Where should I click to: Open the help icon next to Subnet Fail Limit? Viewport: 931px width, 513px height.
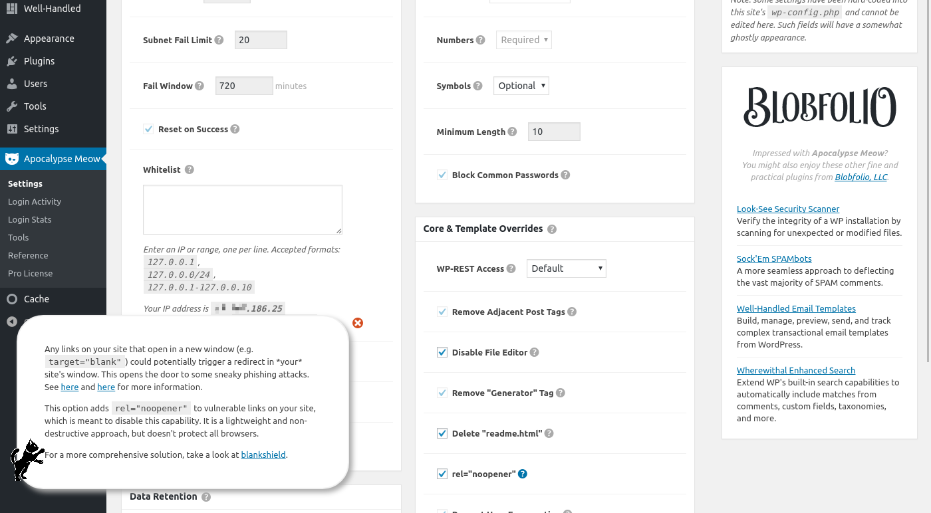point(219,40)
